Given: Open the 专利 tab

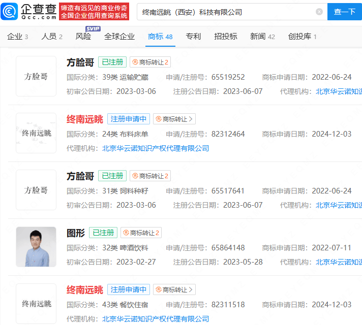Looking at the screenshot, I should [193, 37].
